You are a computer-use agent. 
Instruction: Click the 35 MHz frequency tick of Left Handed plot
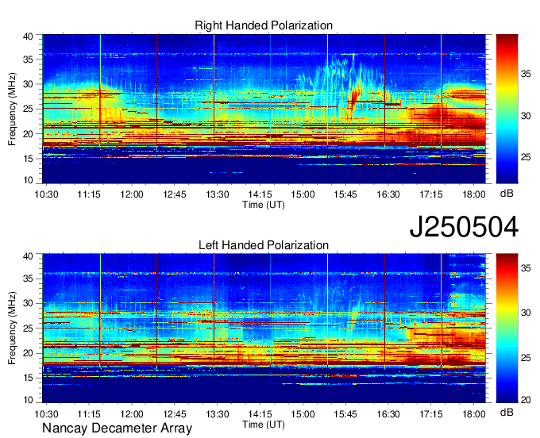[28, 279]
